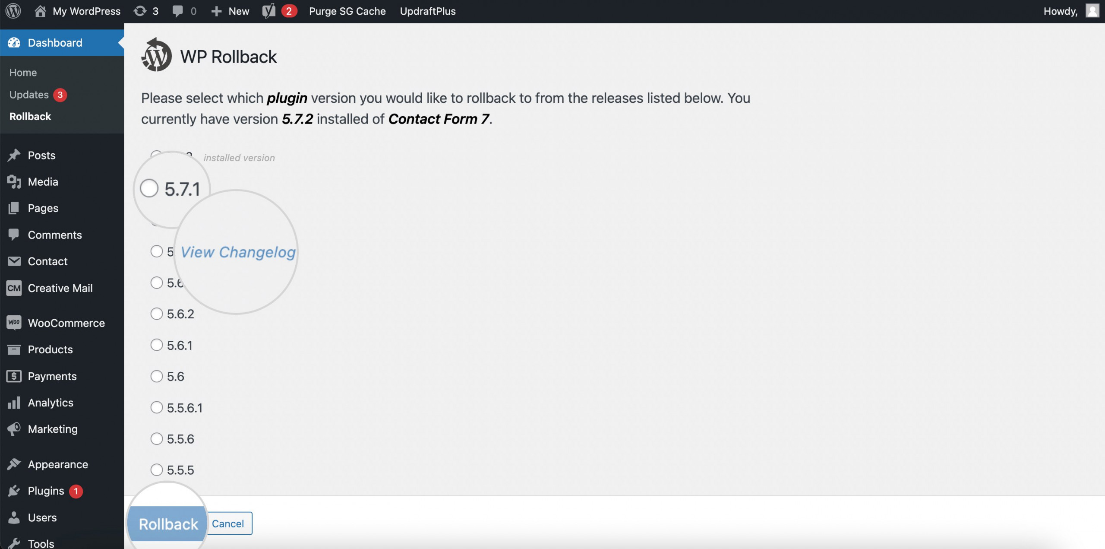Click the Cancel button

coord(228,524)
